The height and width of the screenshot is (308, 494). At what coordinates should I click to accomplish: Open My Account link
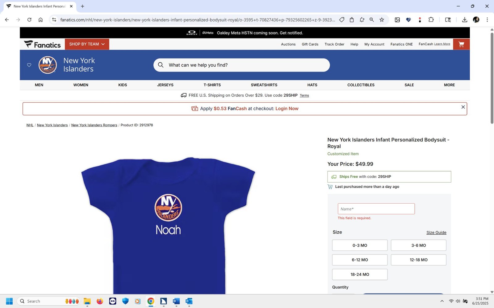[374, 44]
